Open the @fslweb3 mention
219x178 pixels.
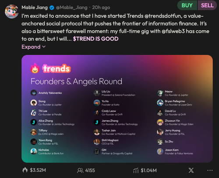[173, 31]
